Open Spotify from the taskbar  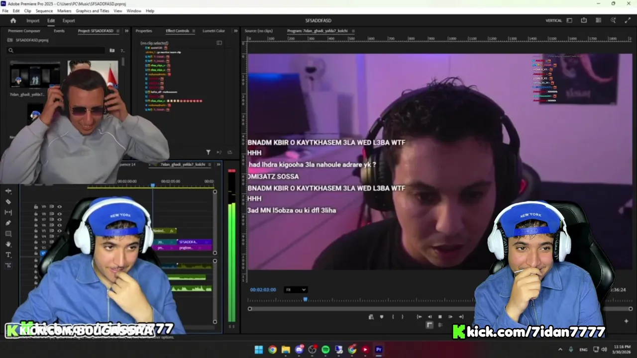click(x=325, y=350)
